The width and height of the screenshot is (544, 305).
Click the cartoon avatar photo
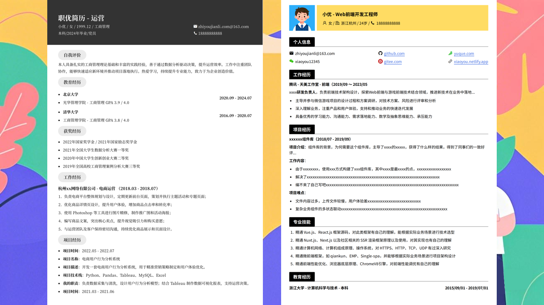coord(302,18)
